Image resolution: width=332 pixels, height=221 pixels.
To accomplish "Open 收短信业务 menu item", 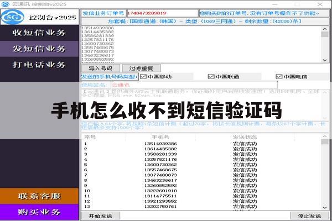I will coord(39,33).
